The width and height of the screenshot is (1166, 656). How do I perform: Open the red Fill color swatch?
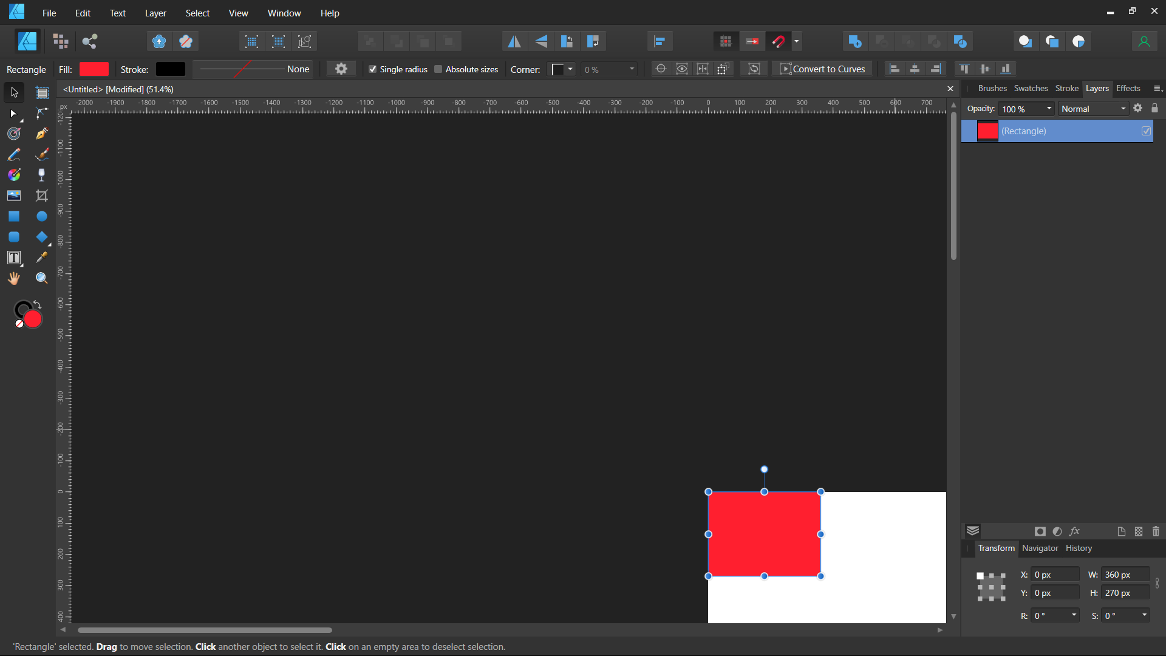(x=94, y=69)
